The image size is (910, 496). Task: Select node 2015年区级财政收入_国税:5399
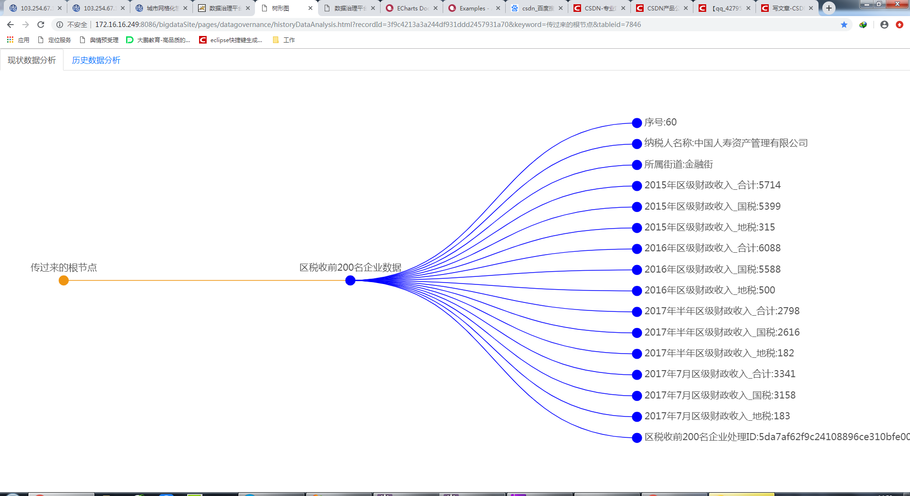637,207
